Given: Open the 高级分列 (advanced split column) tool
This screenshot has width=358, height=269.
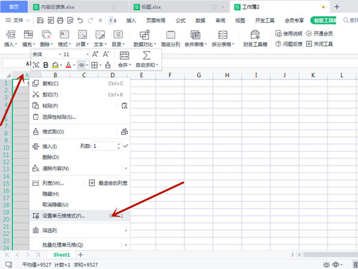Looking at the screenshot, I should 171,38.
